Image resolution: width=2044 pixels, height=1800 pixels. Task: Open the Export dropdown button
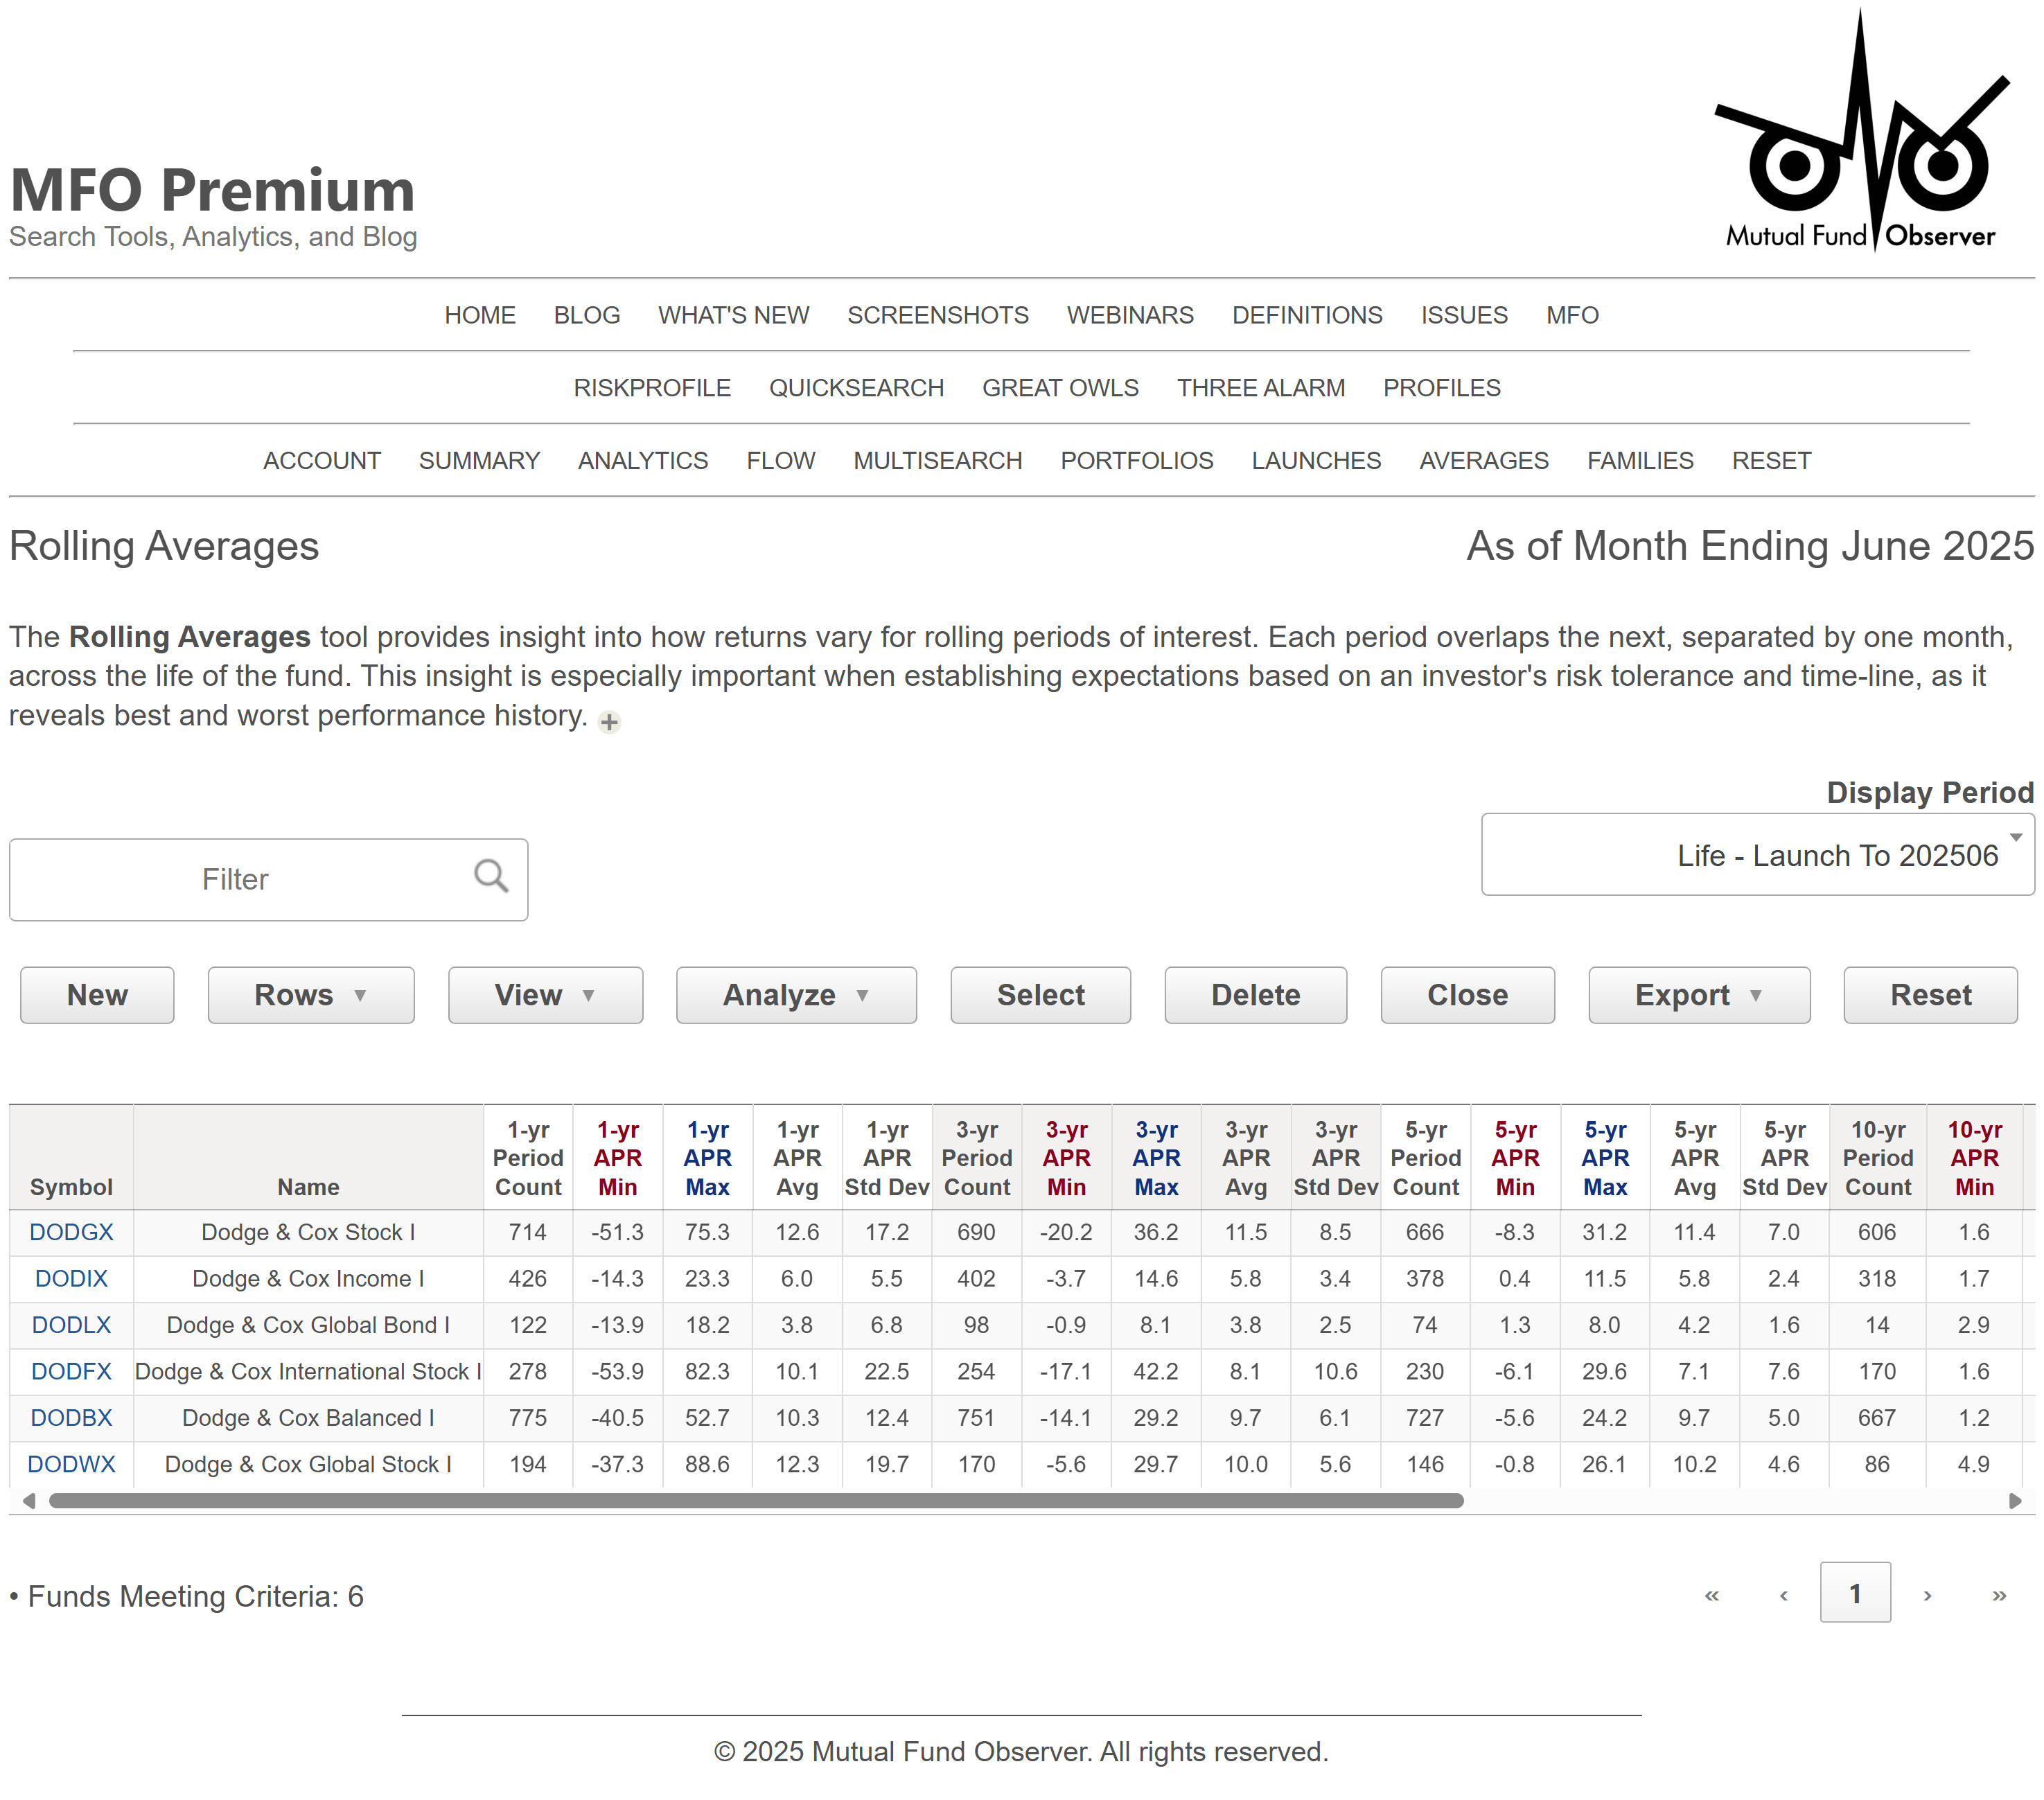(1698, 995)
